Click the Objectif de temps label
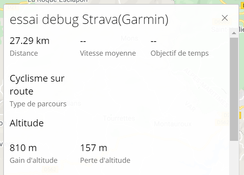 point(179,53)
